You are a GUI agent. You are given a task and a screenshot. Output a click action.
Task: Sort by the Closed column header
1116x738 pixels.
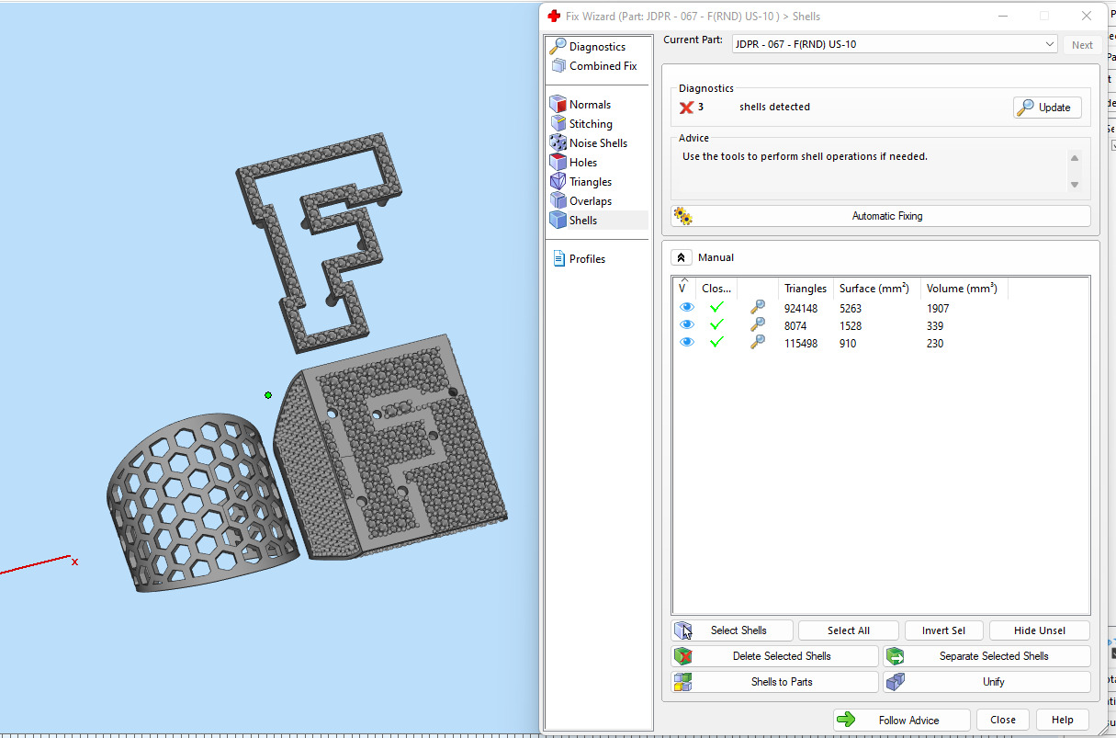(716, 289)
